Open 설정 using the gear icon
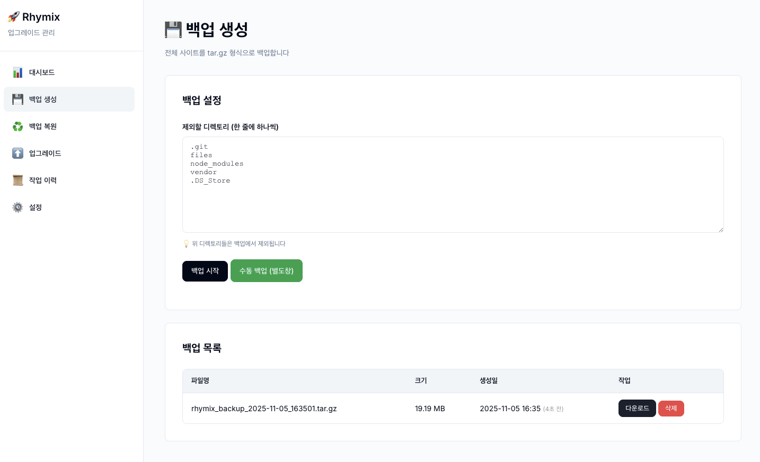Screen dimensions: 760x462 tap(17, 207)
